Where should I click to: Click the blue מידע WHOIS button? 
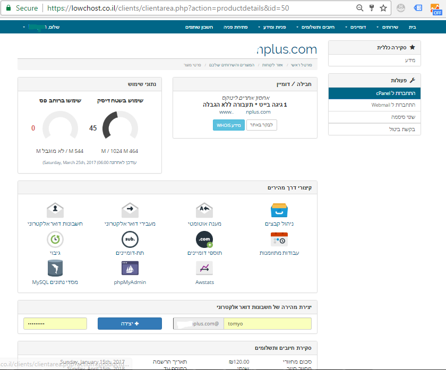point(229,125)
